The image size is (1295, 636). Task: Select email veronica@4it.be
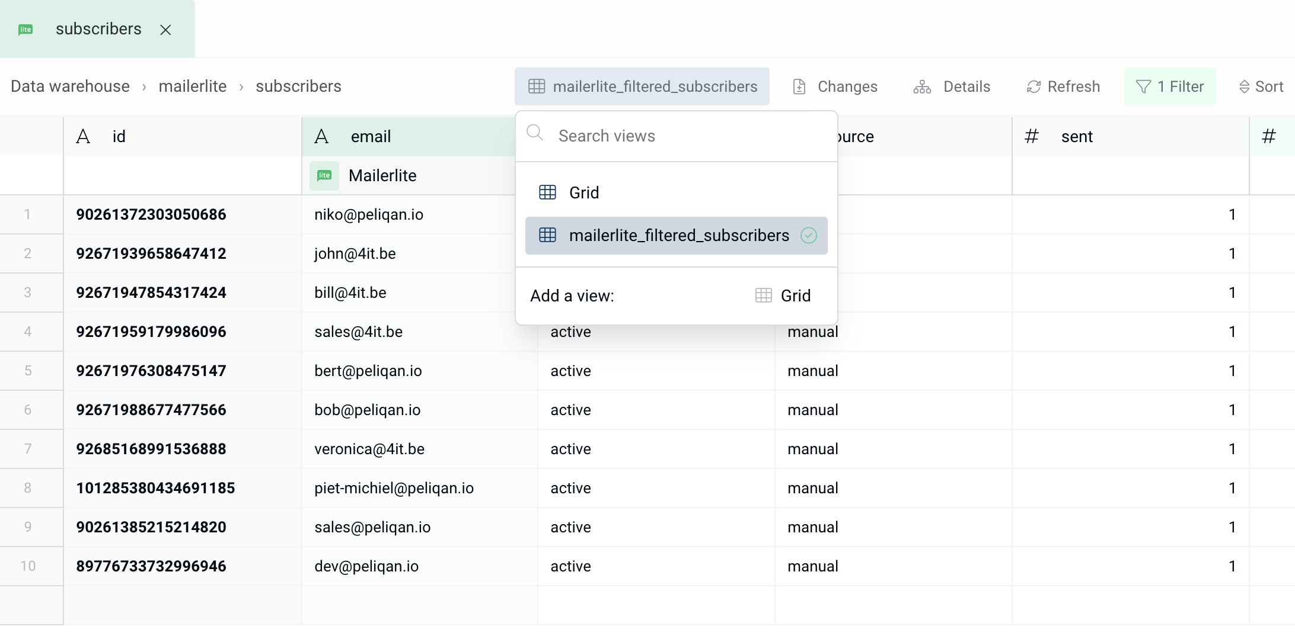point(420,449)
